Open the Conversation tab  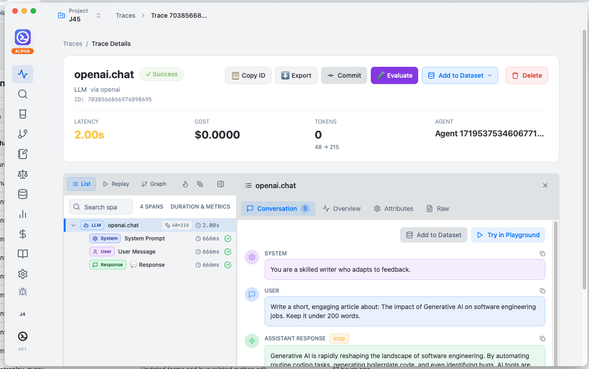[x=278, y=209]
